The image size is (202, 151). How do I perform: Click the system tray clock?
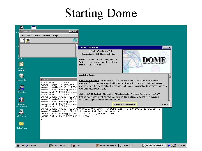(x=182, y=145)
